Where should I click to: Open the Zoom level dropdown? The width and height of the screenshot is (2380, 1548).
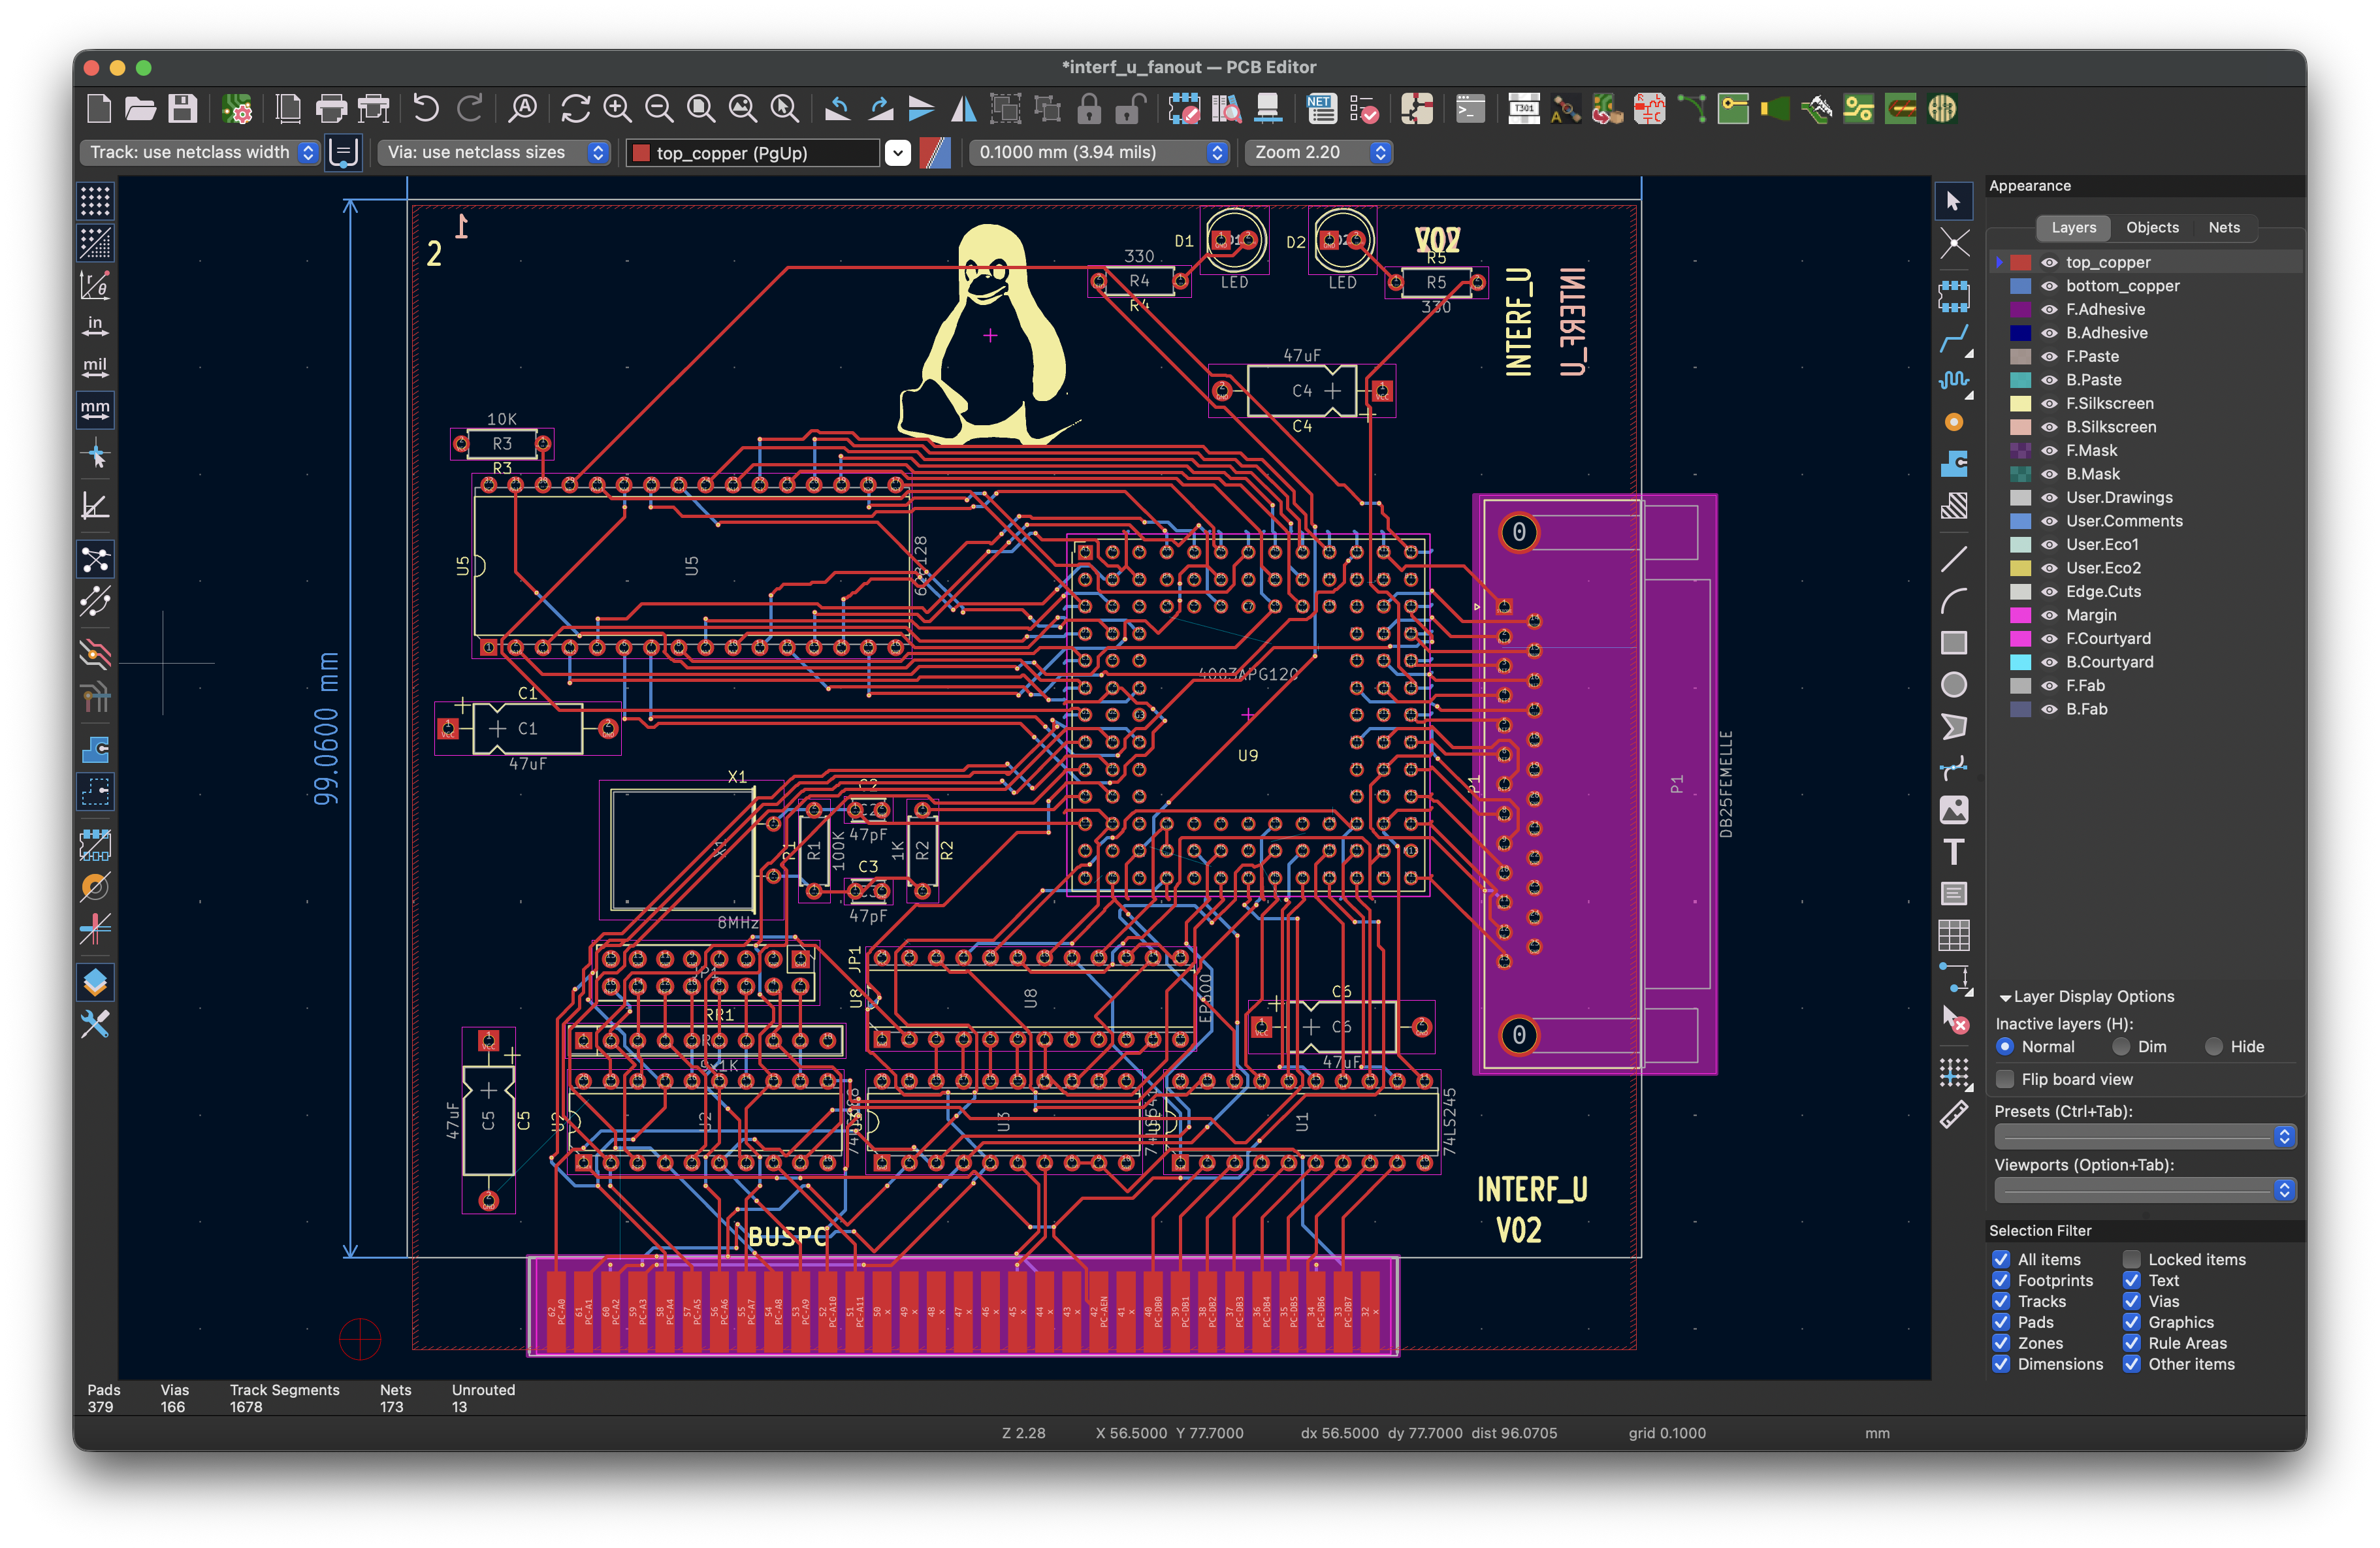click(1380, 152)
